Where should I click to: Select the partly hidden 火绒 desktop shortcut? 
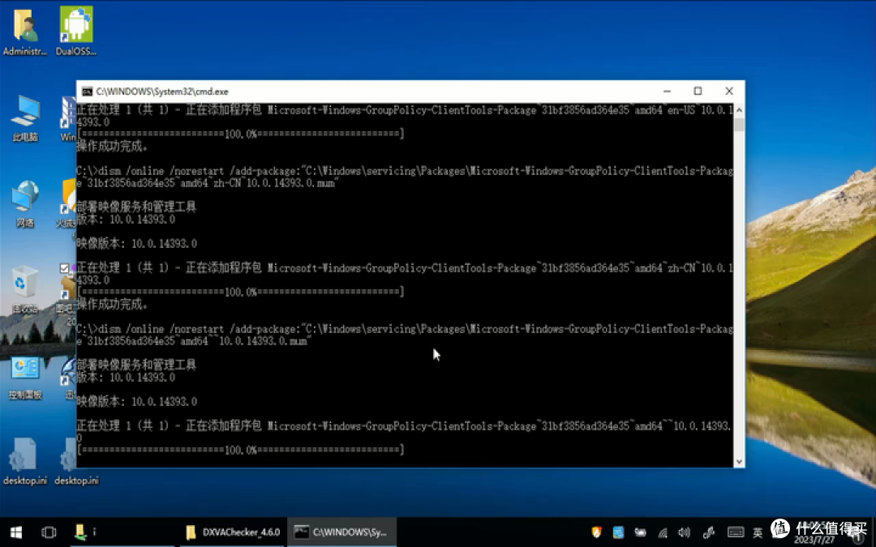67,203
